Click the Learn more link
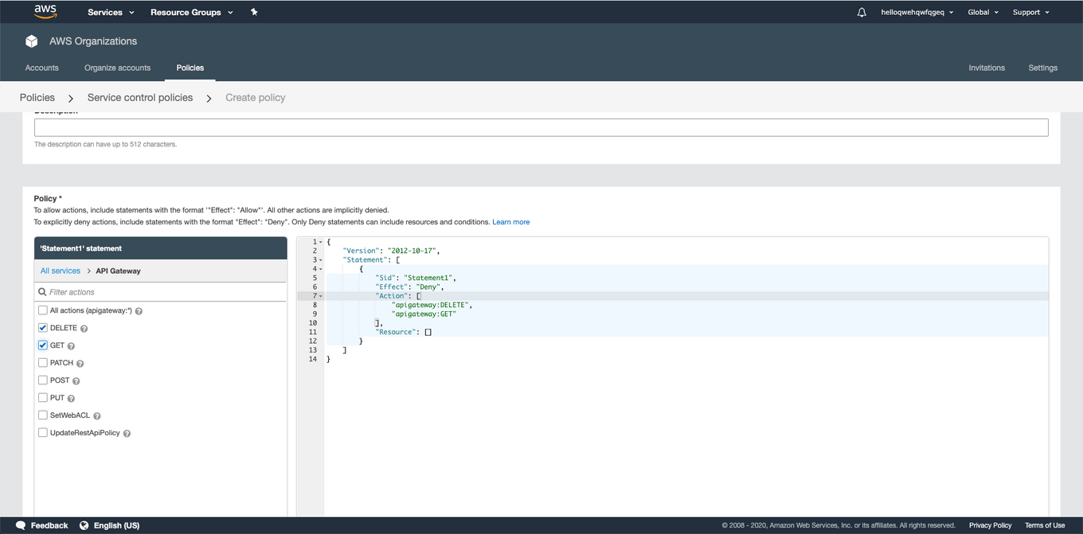 click(x=510, y=222)
